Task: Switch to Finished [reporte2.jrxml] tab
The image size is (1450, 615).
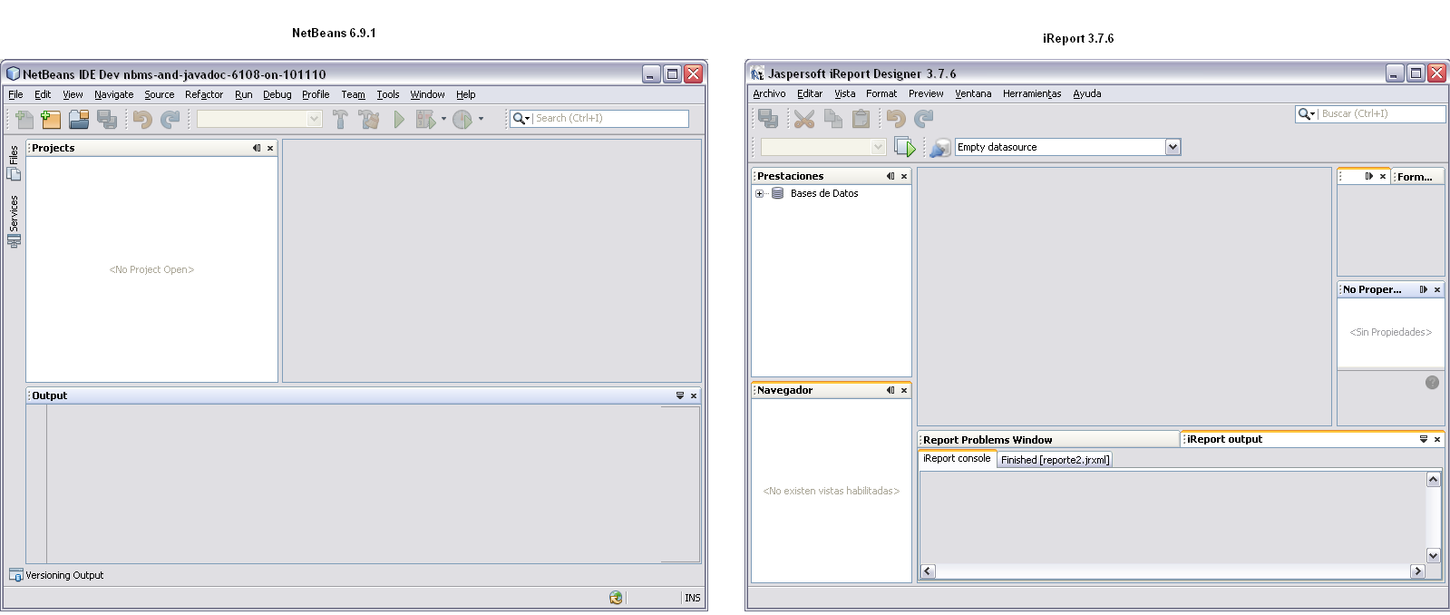Action: pyautogui.click(x=1055, y=460)
